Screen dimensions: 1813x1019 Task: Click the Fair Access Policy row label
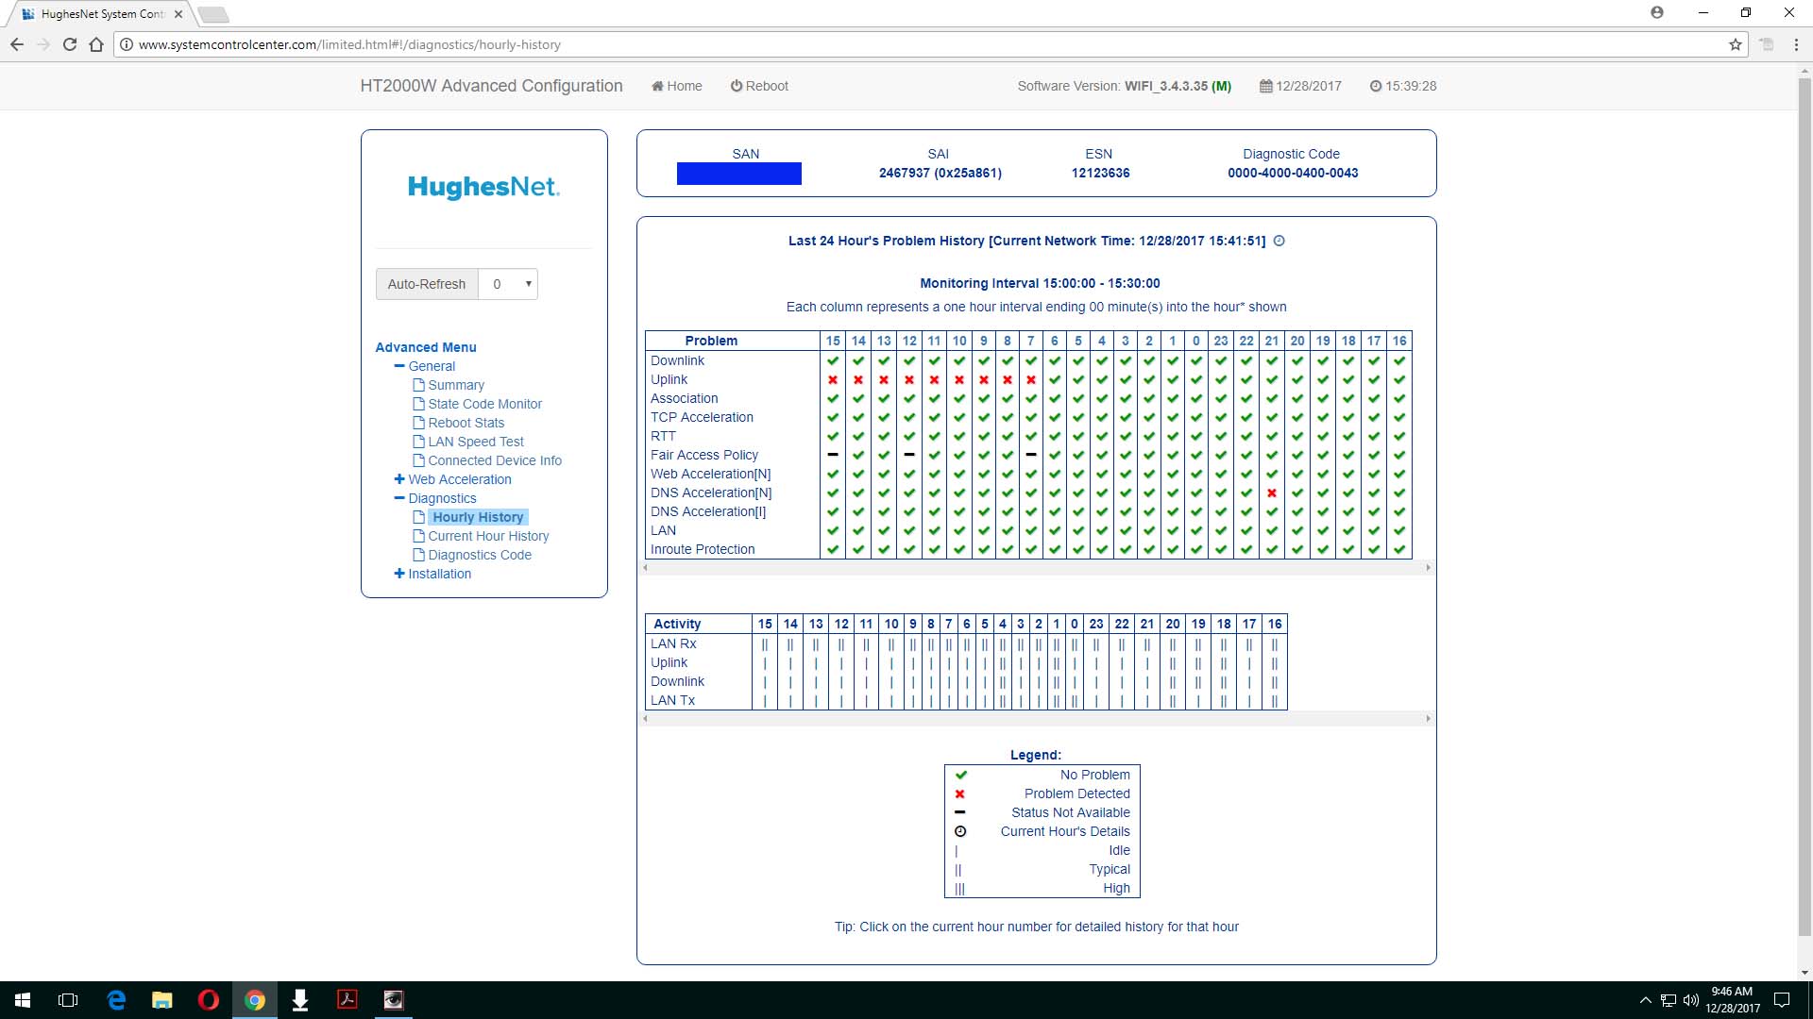click(x=704, y=455)
